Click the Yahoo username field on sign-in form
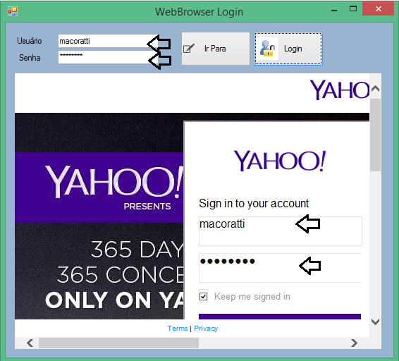The image size is (399, 361). [x=281, y=231]
